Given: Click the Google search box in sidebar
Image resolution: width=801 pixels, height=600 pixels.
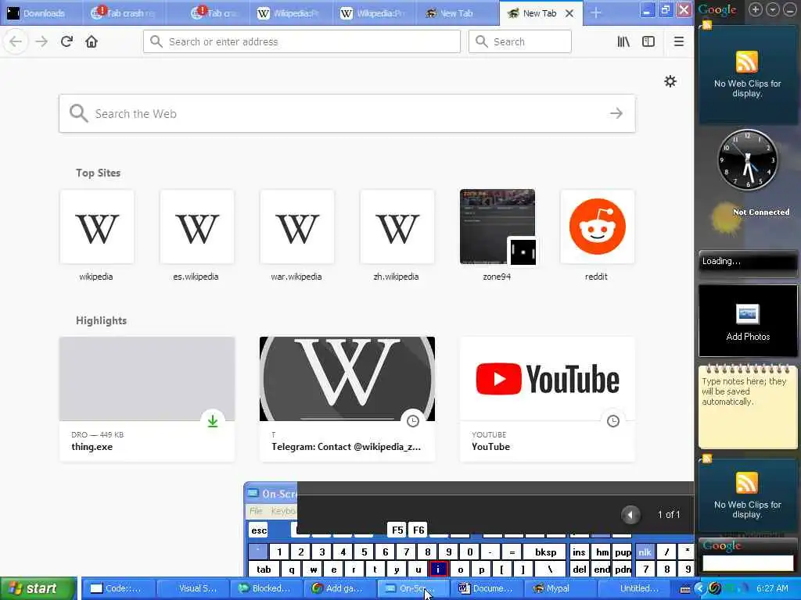Looking at the screenshot, I should click(x=748, y=562).
